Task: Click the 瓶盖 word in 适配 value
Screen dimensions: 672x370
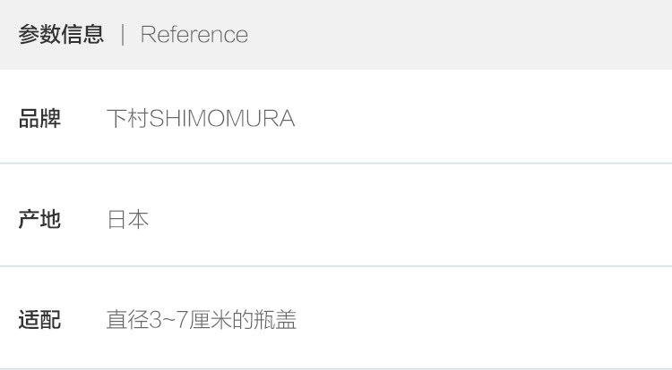Action: (275, 320)
